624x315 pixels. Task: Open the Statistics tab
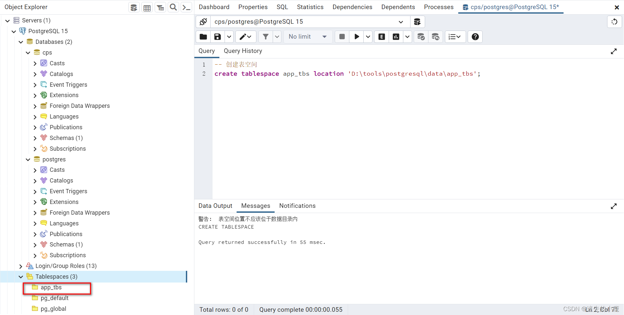(310, 7)
